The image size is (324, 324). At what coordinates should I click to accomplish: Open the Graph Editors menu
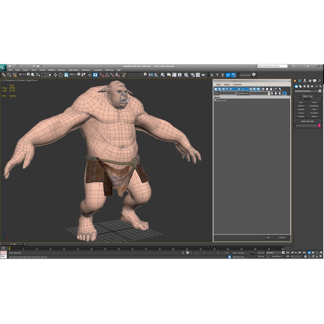coord(73,70)
